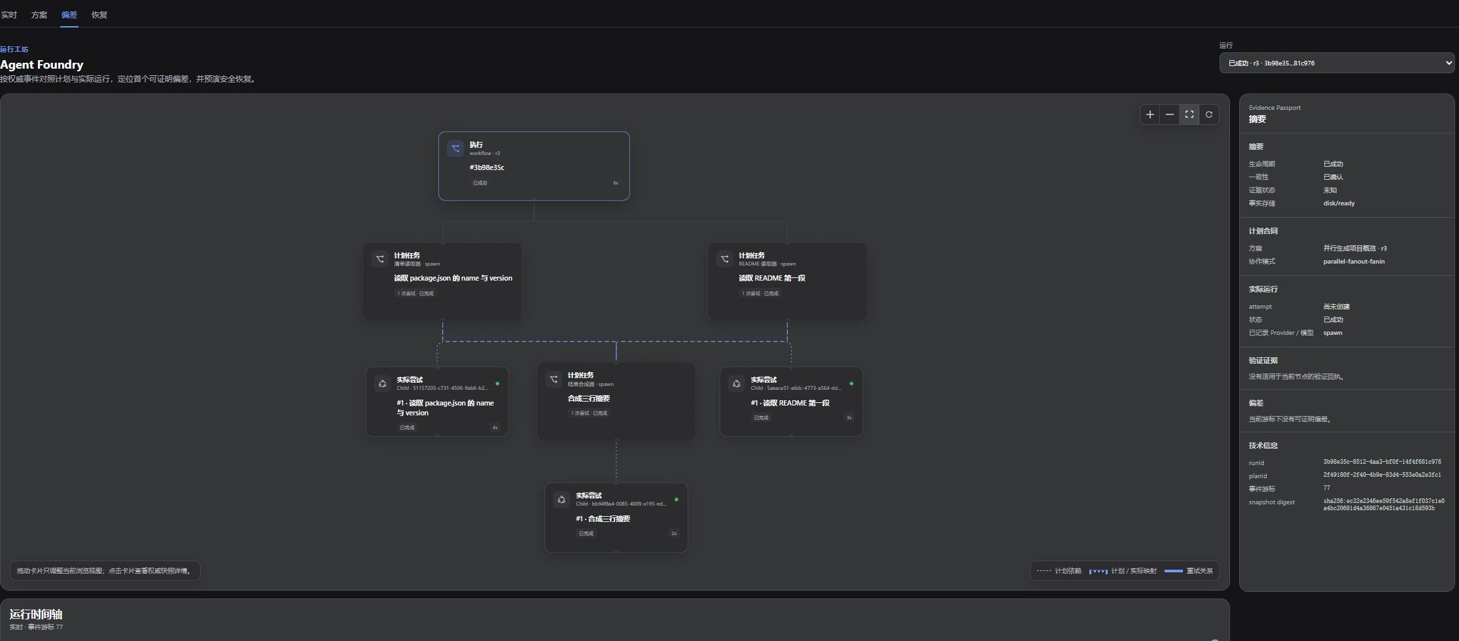
Task: Click 计划 / 实际映射 legend entry
Action: (x=1123, y=571)
